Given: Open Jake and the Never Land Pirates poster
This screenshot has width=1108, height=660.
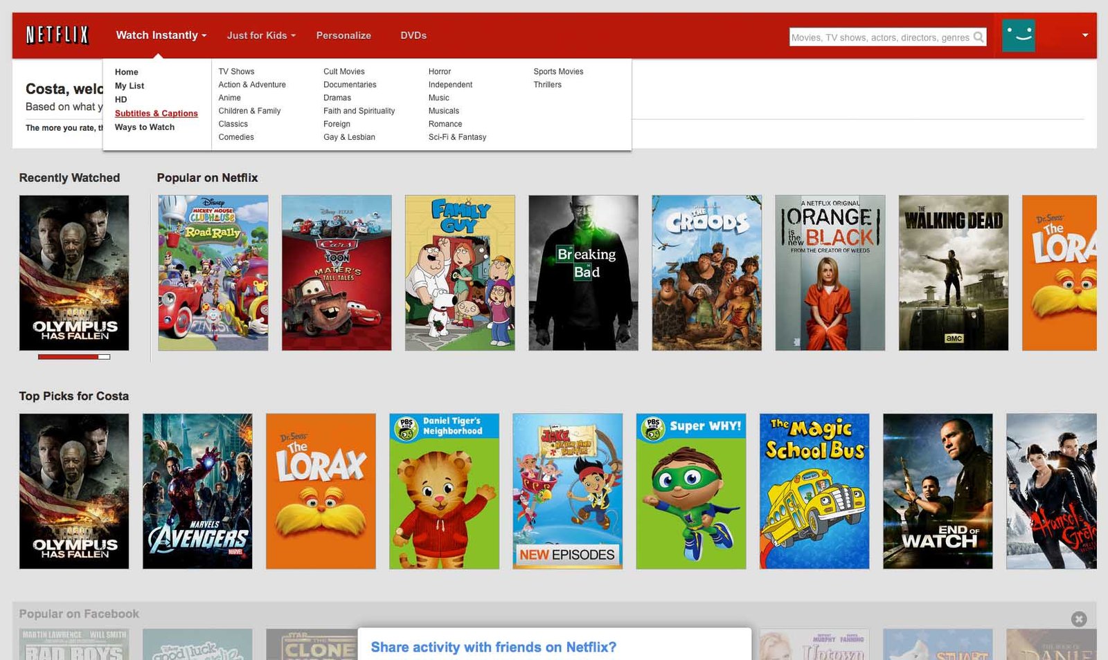Looking at the screenshot, I should pos(567,491).
